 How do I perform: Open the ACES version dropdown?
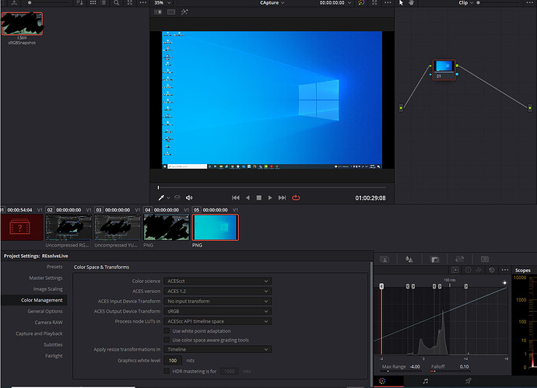pos(217,291)
